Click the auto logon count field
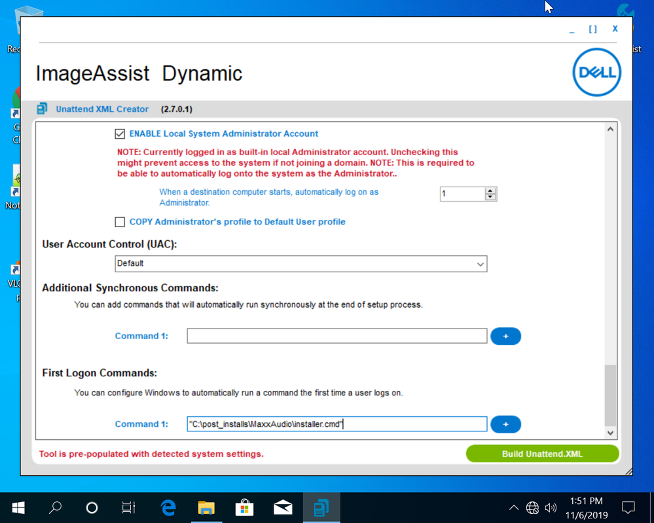Screen dimensions: 654x523 point(463,194)
